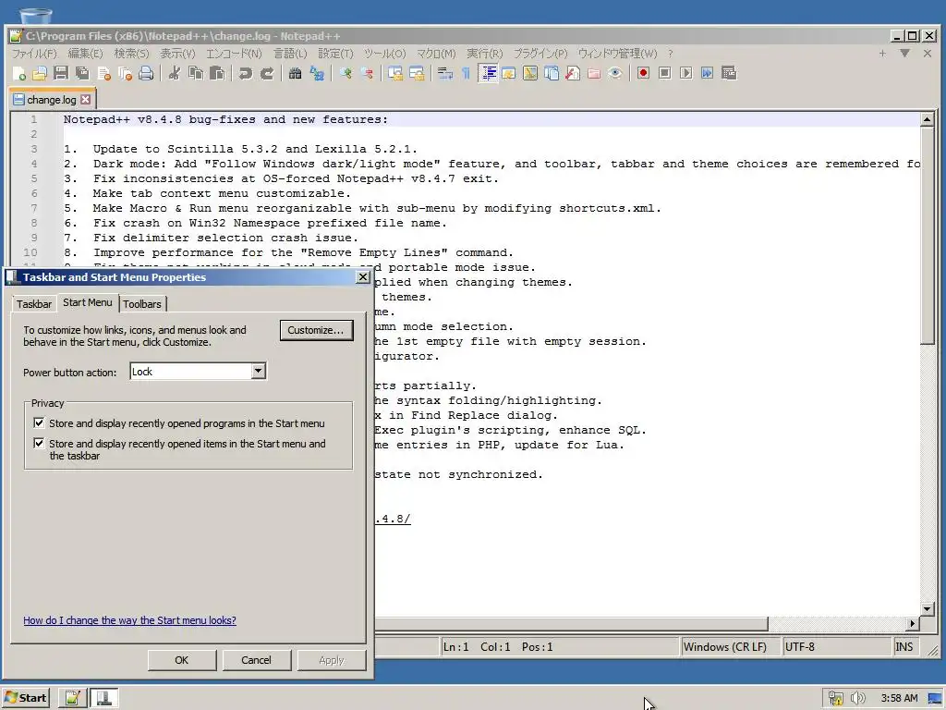Click the Open file toolbar icon
This screenshot has width=946, height=710.
click(x=40, y=74)
